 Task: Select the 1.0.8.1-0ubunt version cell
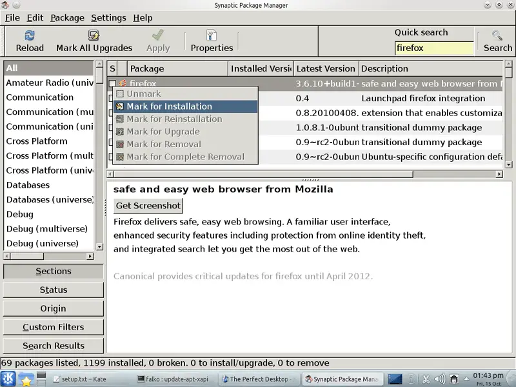click(327, 128)
